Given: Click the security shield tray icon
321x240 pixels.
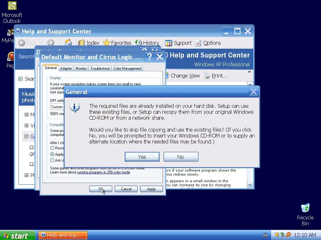Looking at the screenshot, I should point(277,235).
